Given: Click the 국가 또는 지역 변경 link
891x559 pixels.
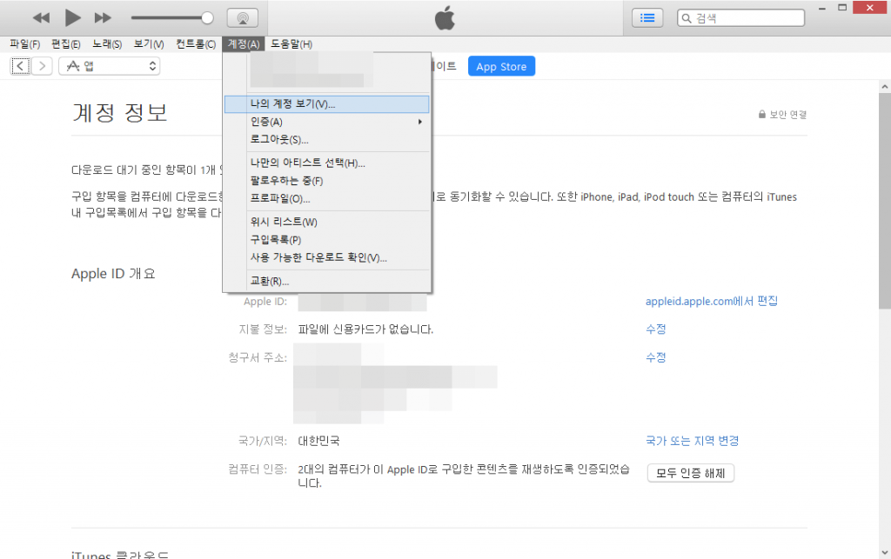Looking at the screenshot, I should point(692,441).
